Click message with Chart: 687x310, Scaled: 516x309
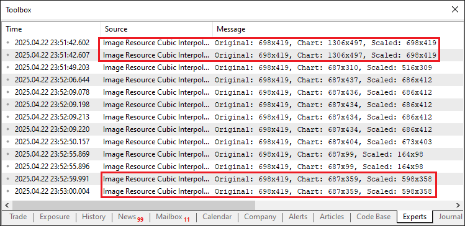The height and width of the screenshot is (226, 465). point(323,67)
